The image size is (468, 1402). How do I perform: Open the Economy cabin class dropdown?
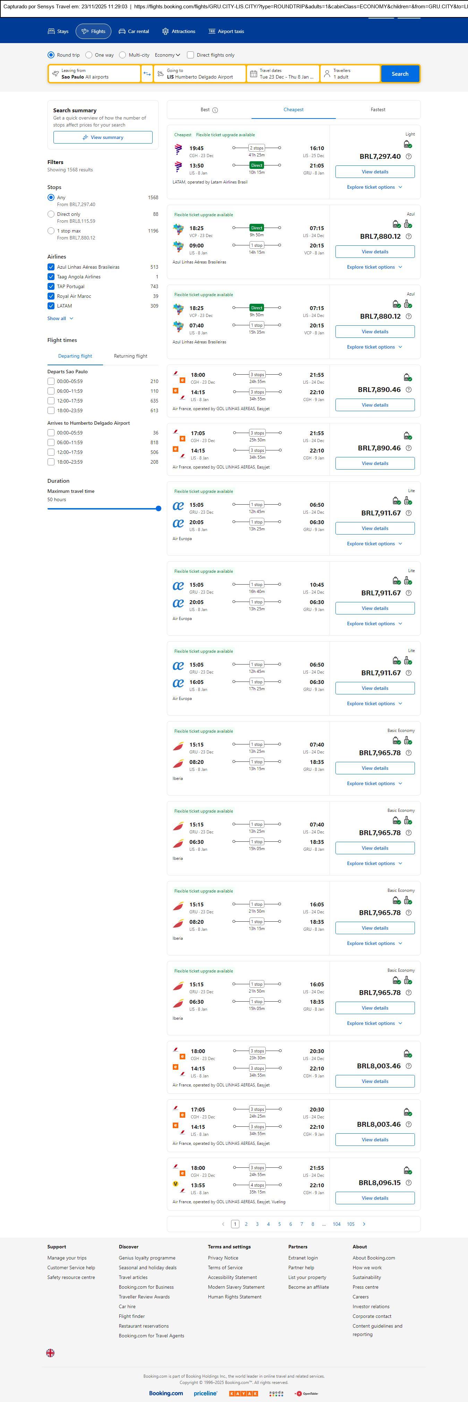168,55
